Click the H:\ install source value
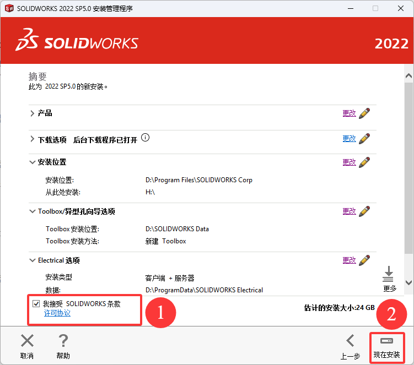 [150, 192]
